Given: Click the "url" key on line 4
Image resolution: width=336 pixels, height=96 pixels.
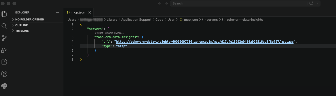Looking at the screenshot, I should click(x=106, y=42).
